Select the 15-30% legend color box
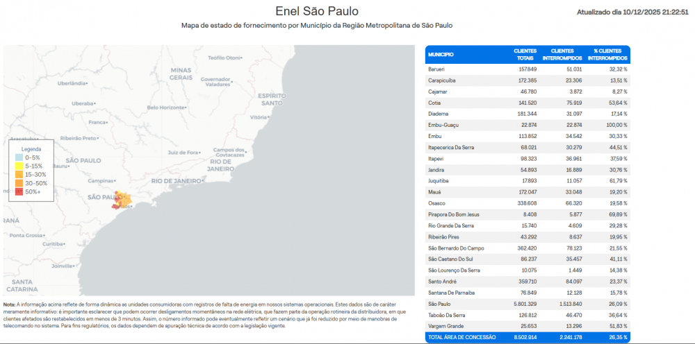The image size is (695, 344). coord(19,174)
